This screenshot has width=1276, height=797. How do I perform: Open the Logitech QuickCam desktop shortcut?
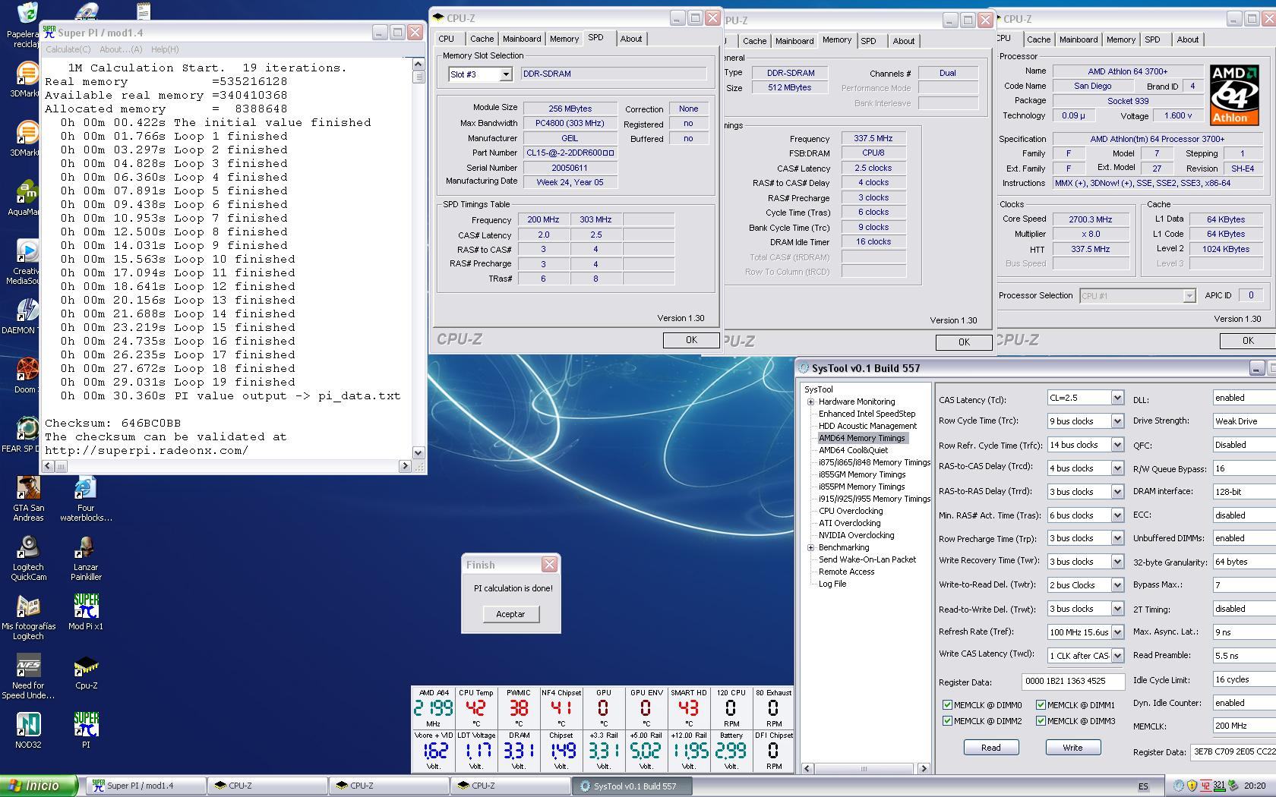coord(28,548)
